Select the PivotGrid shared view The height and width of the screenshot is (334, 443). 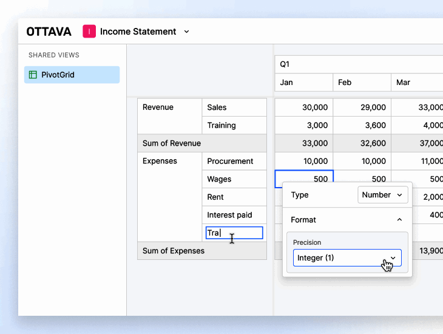(x=72, y=75)
